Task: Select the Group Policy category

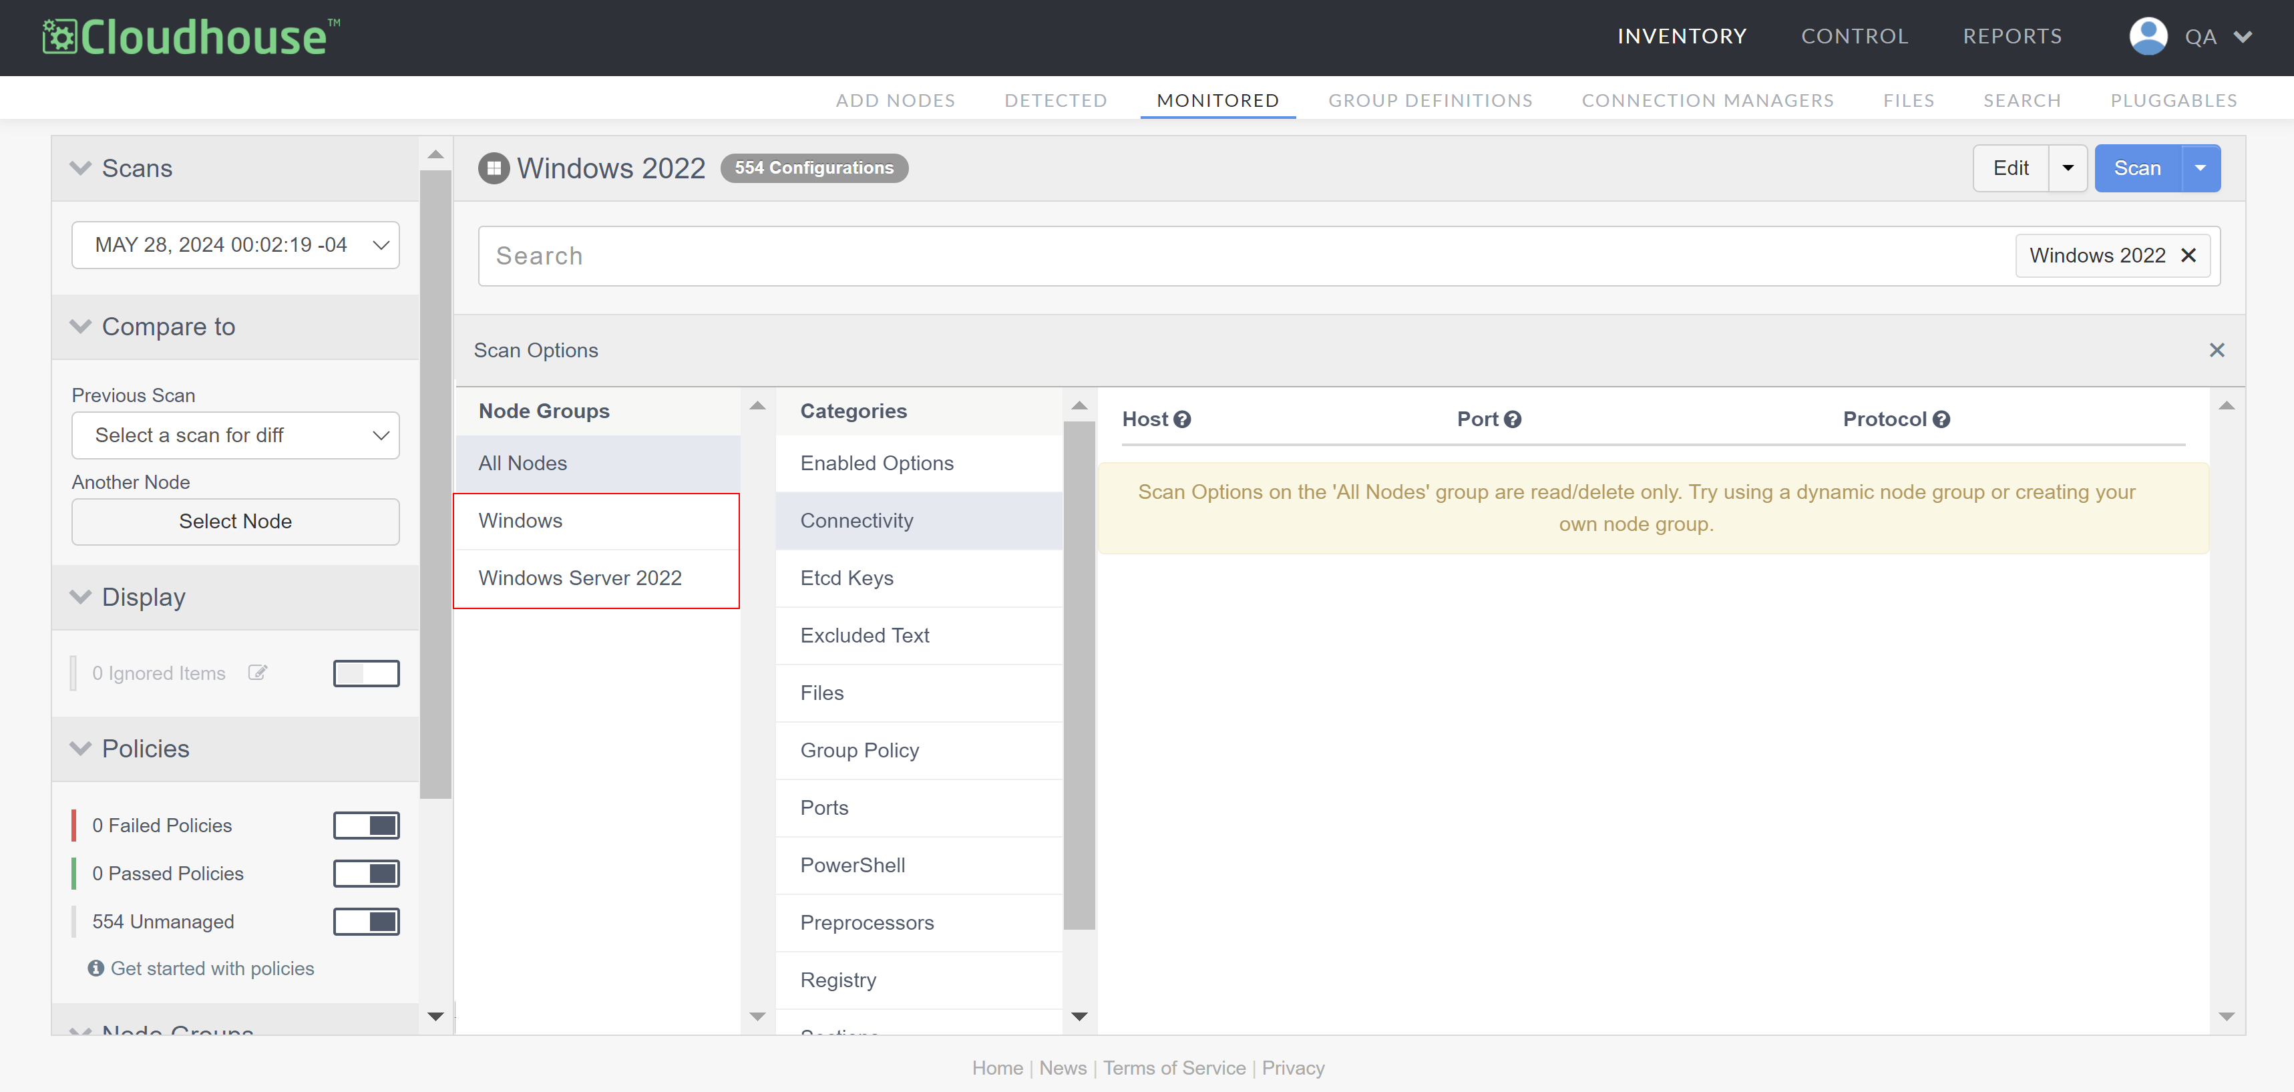Action: pos(918,751)
